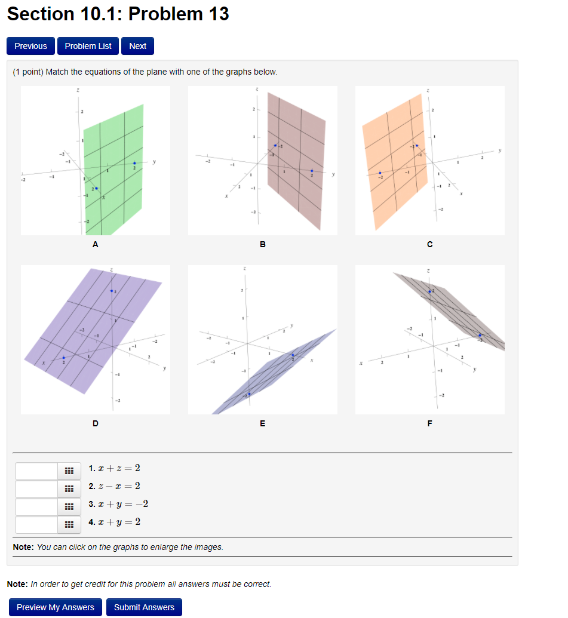The image size is (568, 618).
Task: Open the orange plane graph labeled C
Action: 429,160
